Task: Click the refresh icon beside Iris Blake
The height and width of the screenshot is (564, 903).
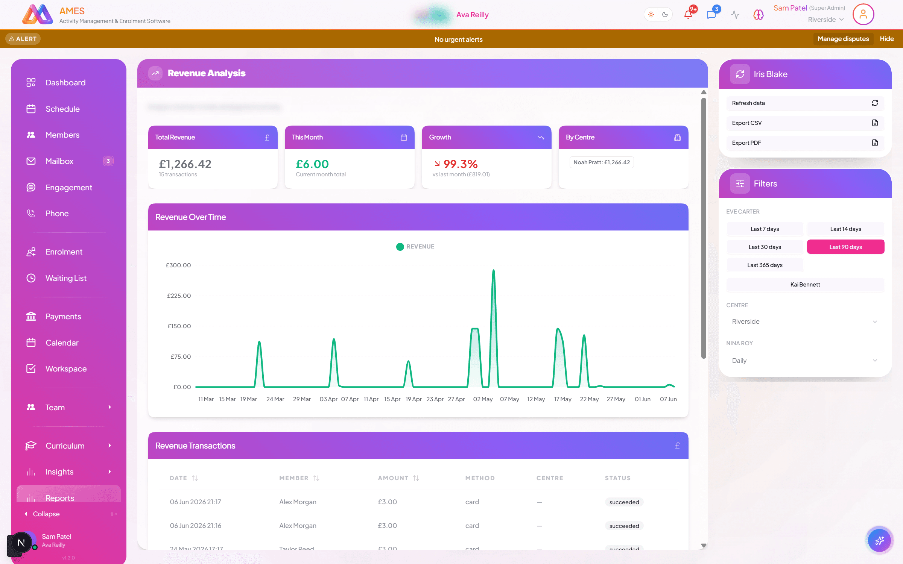Action: [x=740, y=74]
